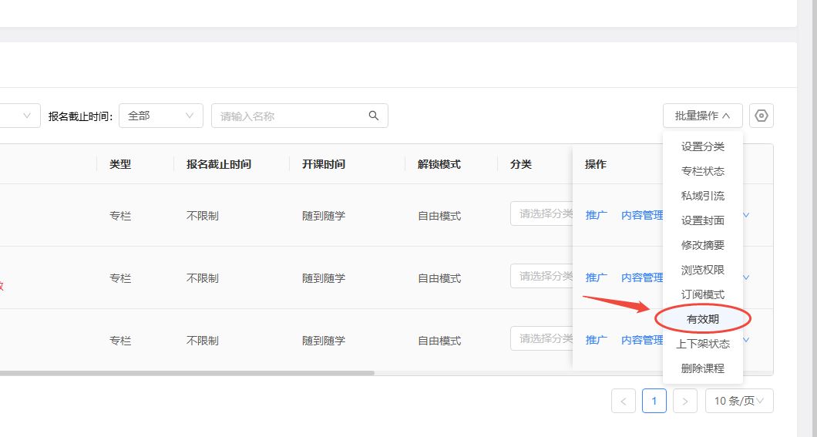Click 自由模式 cell in third row
Viewport: 817px width, 437px height.
pos(439,341)
